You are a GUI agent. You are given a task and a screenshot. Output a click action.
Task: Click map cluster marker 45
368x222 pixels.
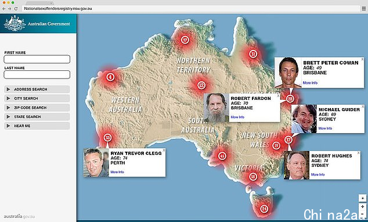(222, 156)
